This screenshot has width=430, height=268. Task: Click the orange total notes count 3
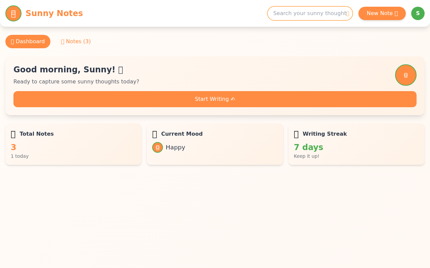tap(13, 147)
